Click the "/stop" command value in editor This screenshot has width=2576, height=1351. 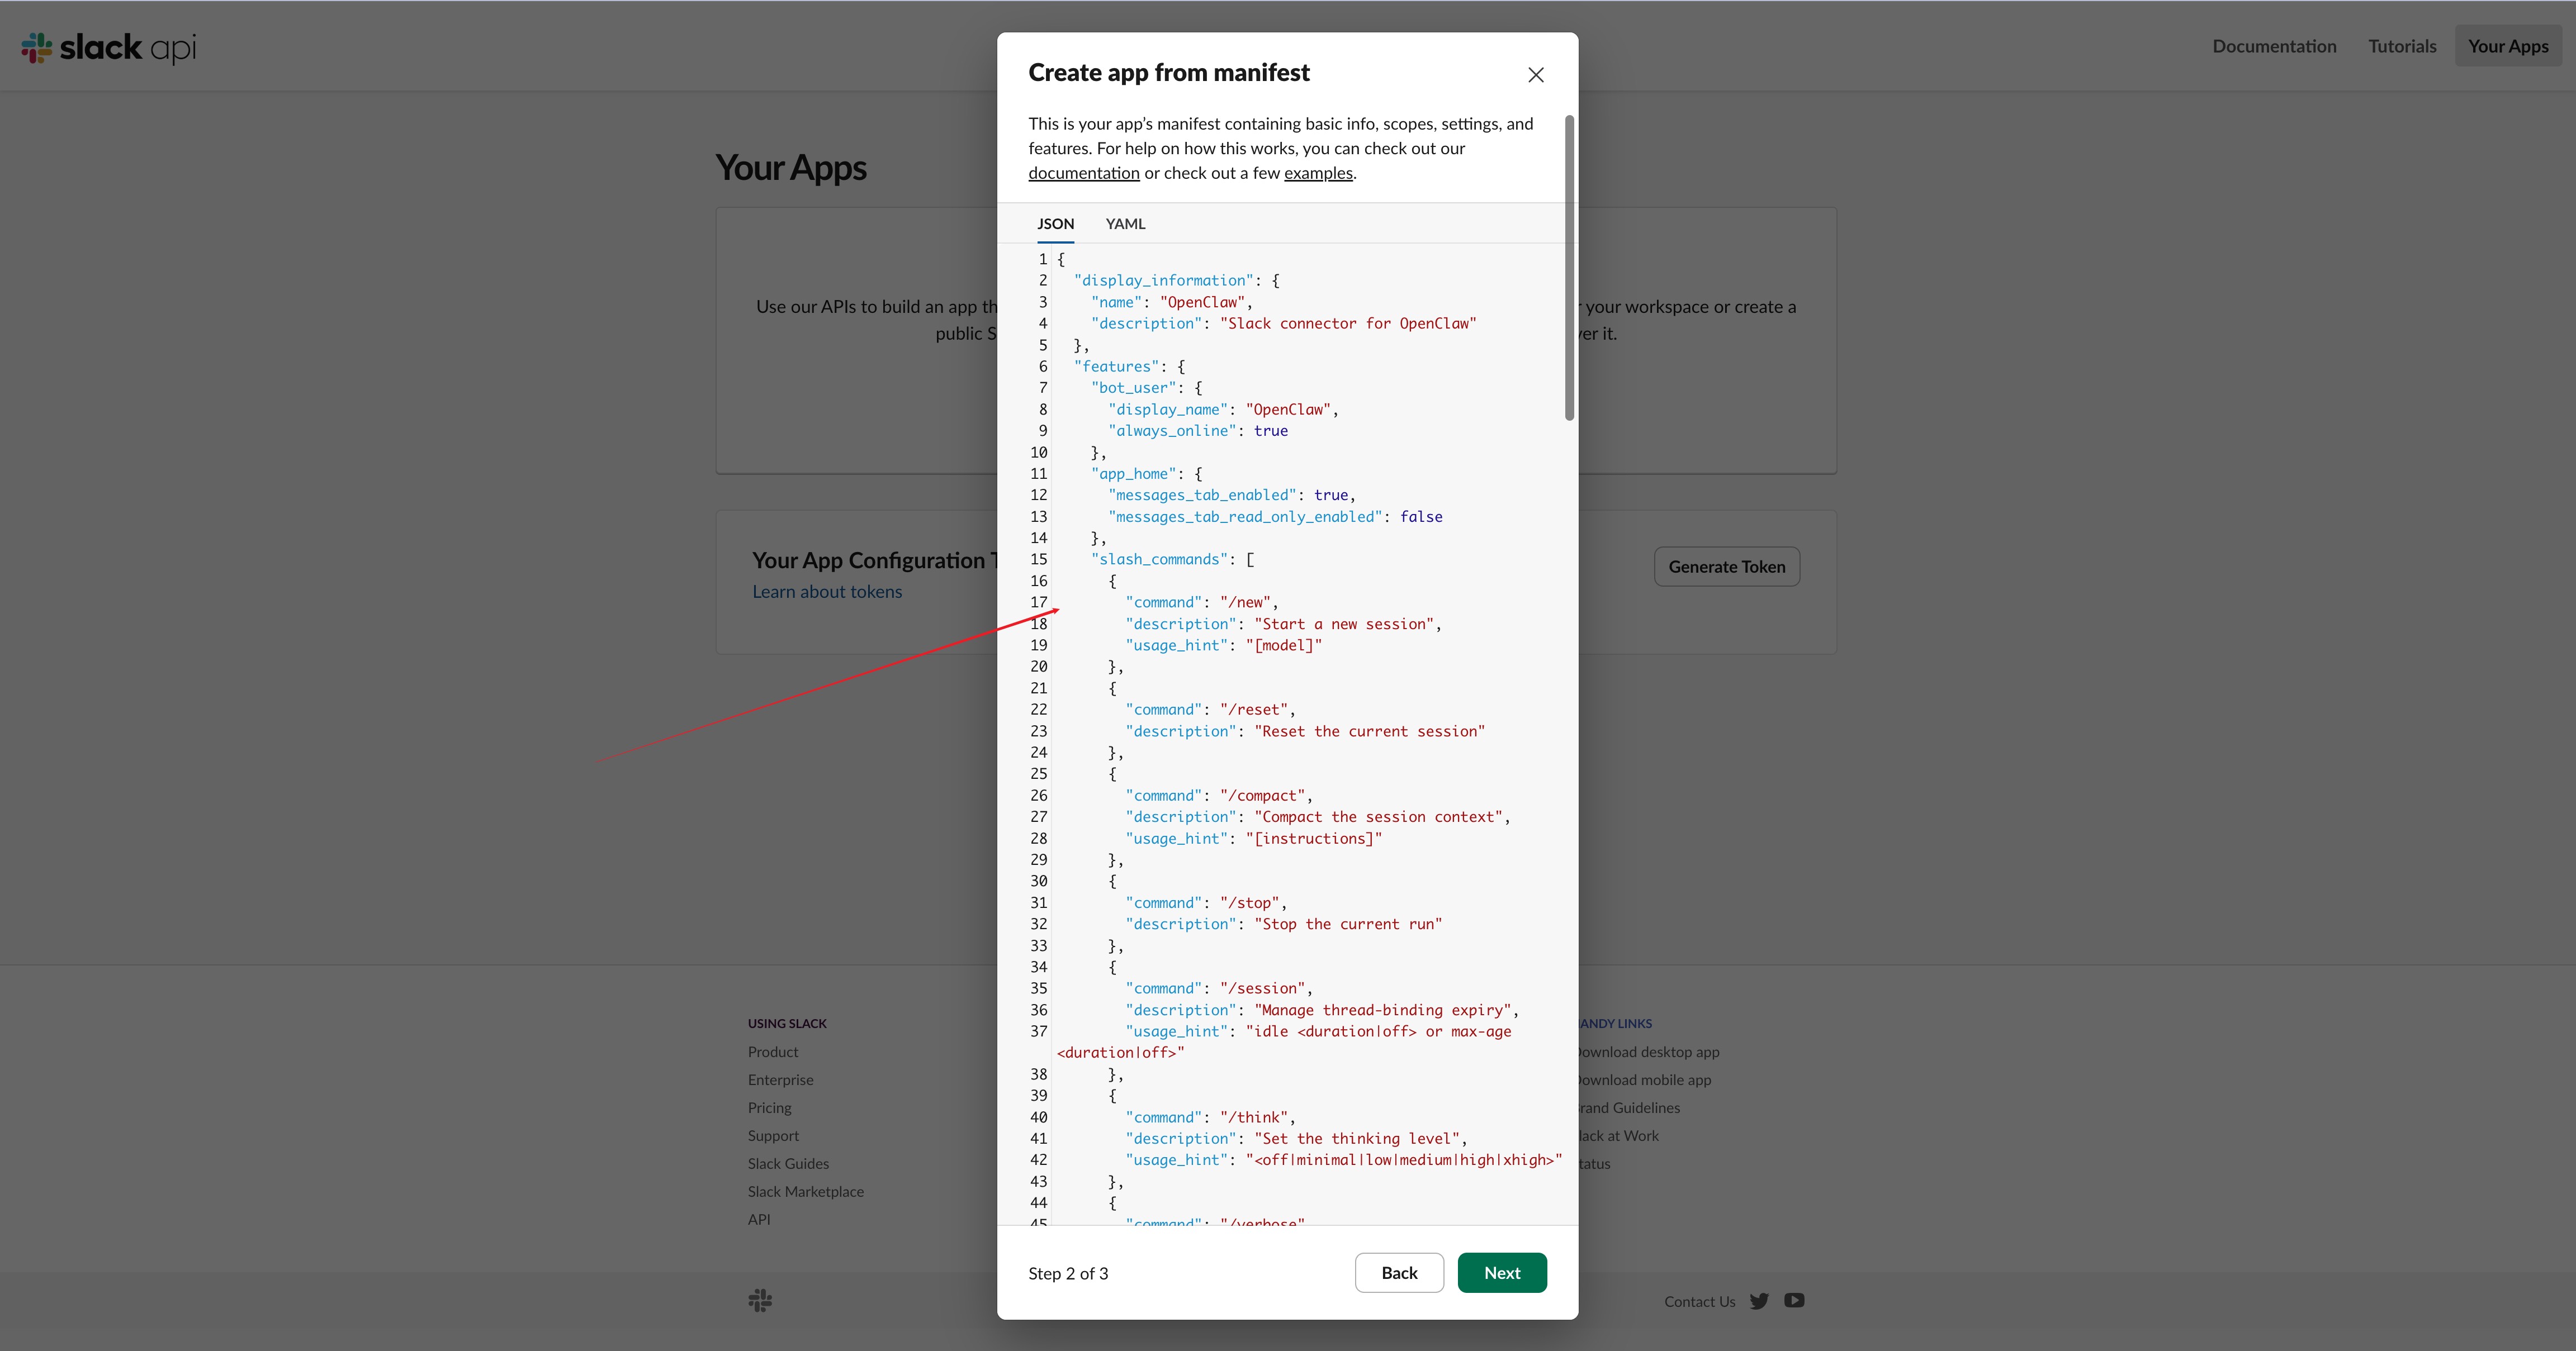1249,903
